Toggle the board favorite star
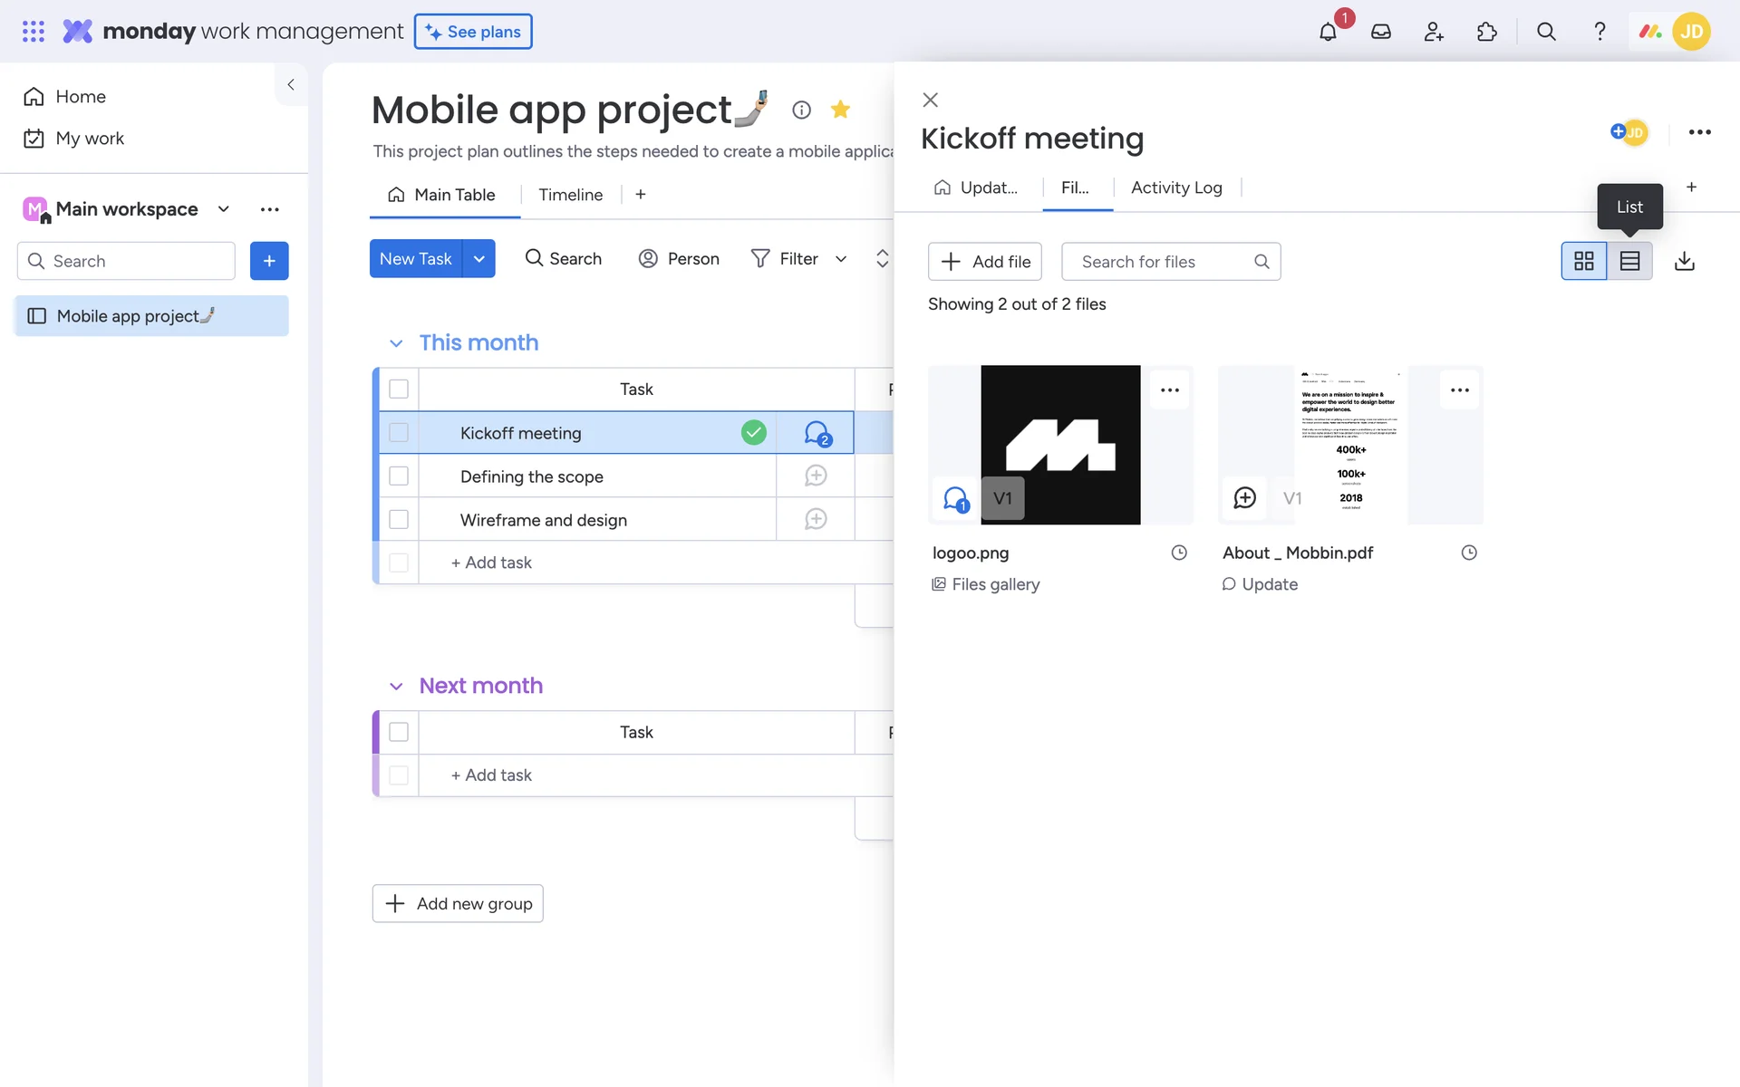1740x1087 pixels. 840,110
